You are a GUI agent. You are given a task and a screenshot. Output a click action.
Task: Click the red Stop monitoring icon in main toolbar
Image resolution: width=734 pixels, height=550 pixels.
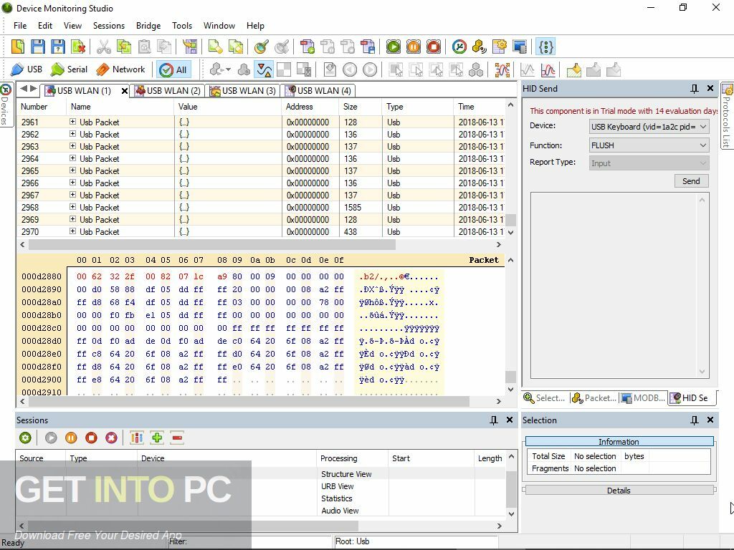click(434, 47)
